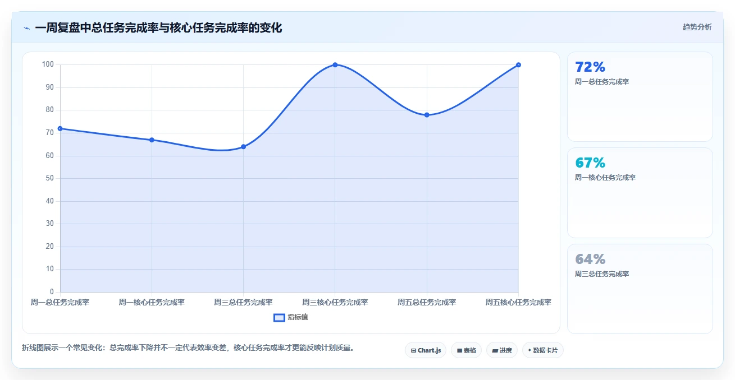
Task: Click the footer note starting 折线图展示一个常见变化
Action: pos(189,348)
